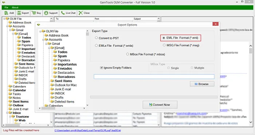This screenshot has height=135, width=255.
Task: Click the output path input field
Action: point(154,77)
